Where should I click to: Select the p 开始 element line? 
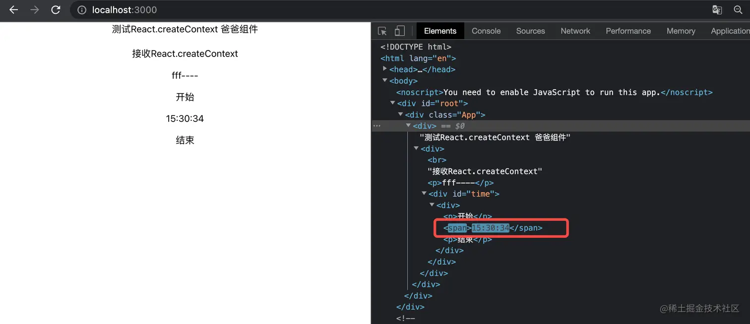click(468, 216)
